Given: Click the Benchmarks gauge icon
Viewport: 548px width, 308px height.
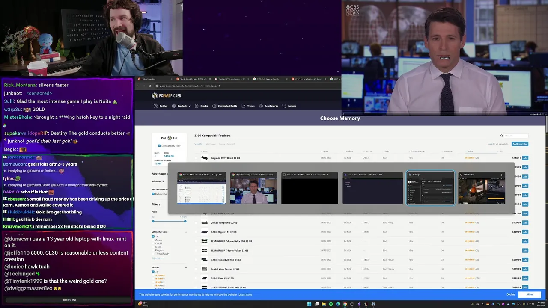Looking at the screenshot, I should click(261, 106).
